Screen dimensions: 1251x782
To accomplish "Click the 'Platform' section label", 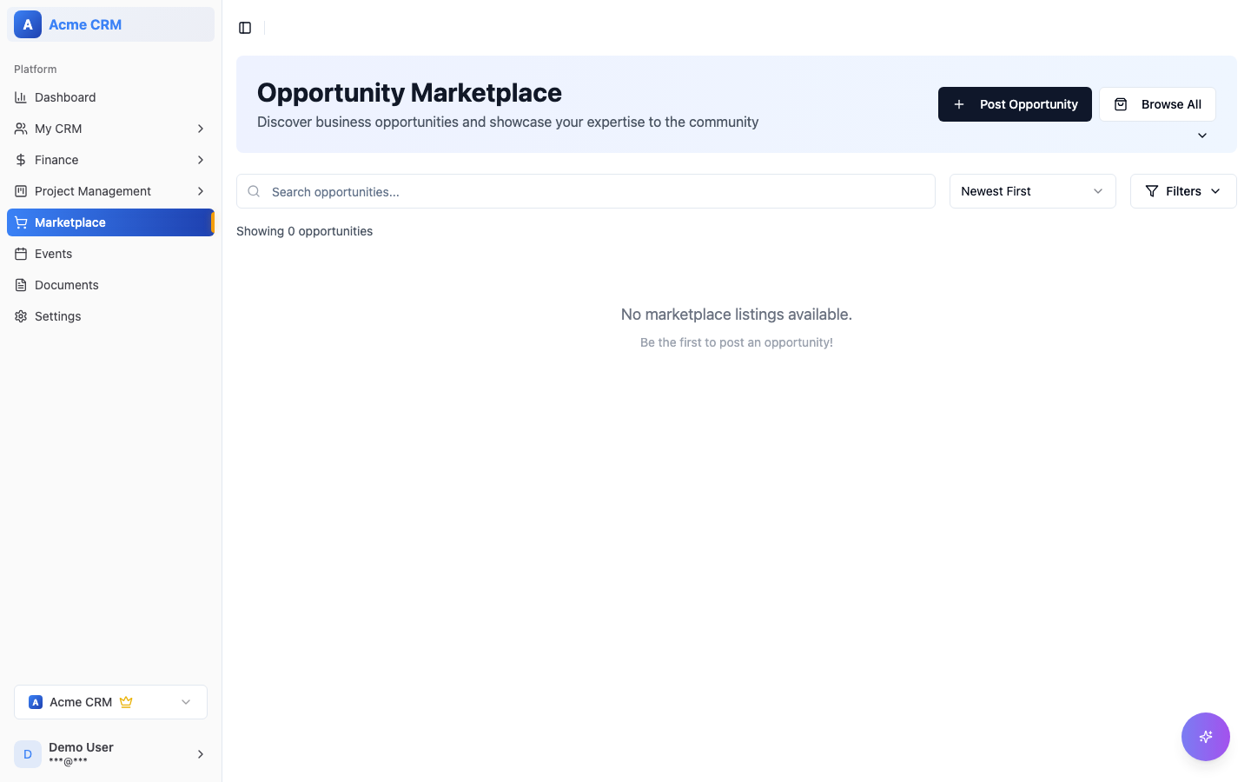I will click(x=36, y=70).
